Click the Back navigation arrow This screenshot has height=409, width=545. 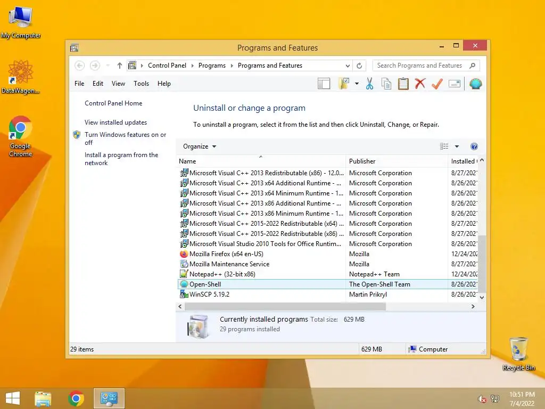coord(80,66)
